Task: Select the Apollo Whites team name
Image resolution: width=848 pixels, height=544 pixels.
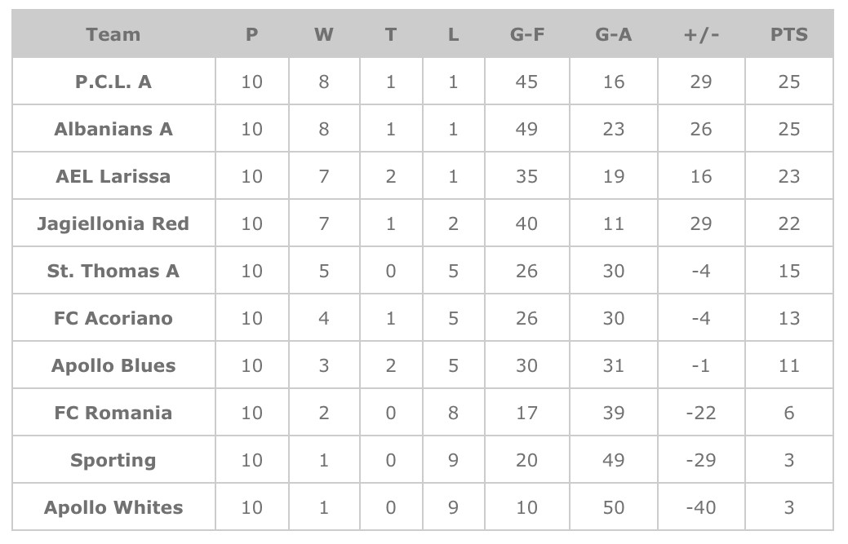Action: click(x=113, y=507)
